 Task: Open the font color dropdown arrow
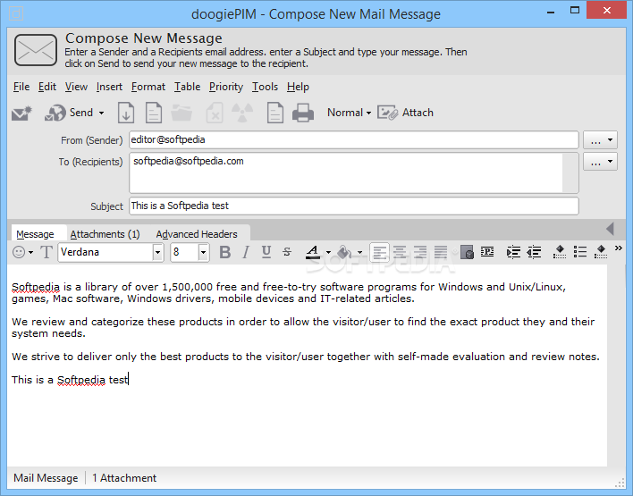click(x=328, y=253)
